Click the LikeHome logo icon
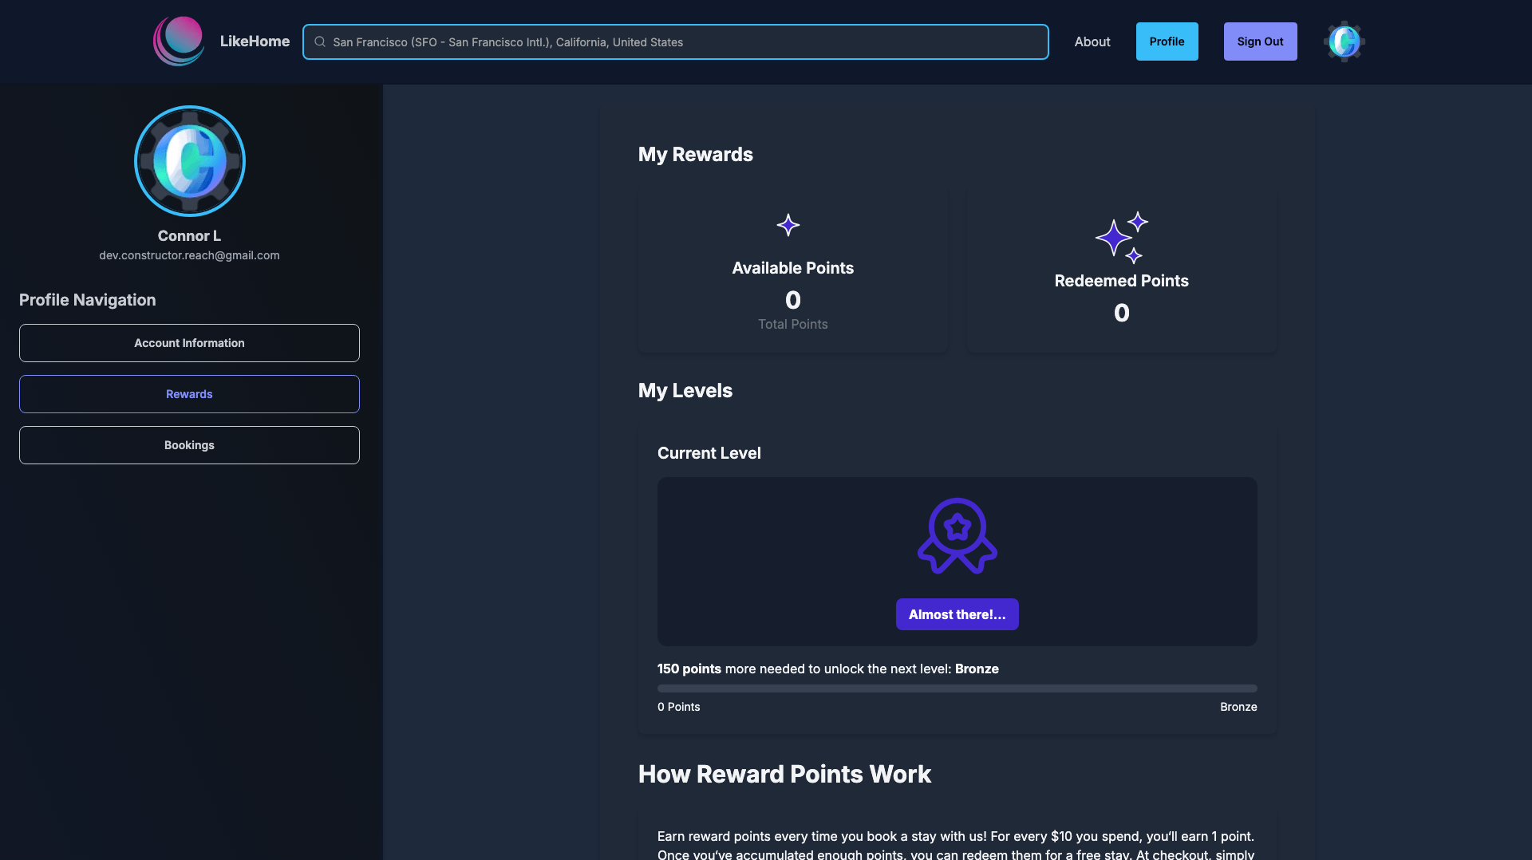The width and height of the screenshot is (1532, 860). tap(178, 41)
